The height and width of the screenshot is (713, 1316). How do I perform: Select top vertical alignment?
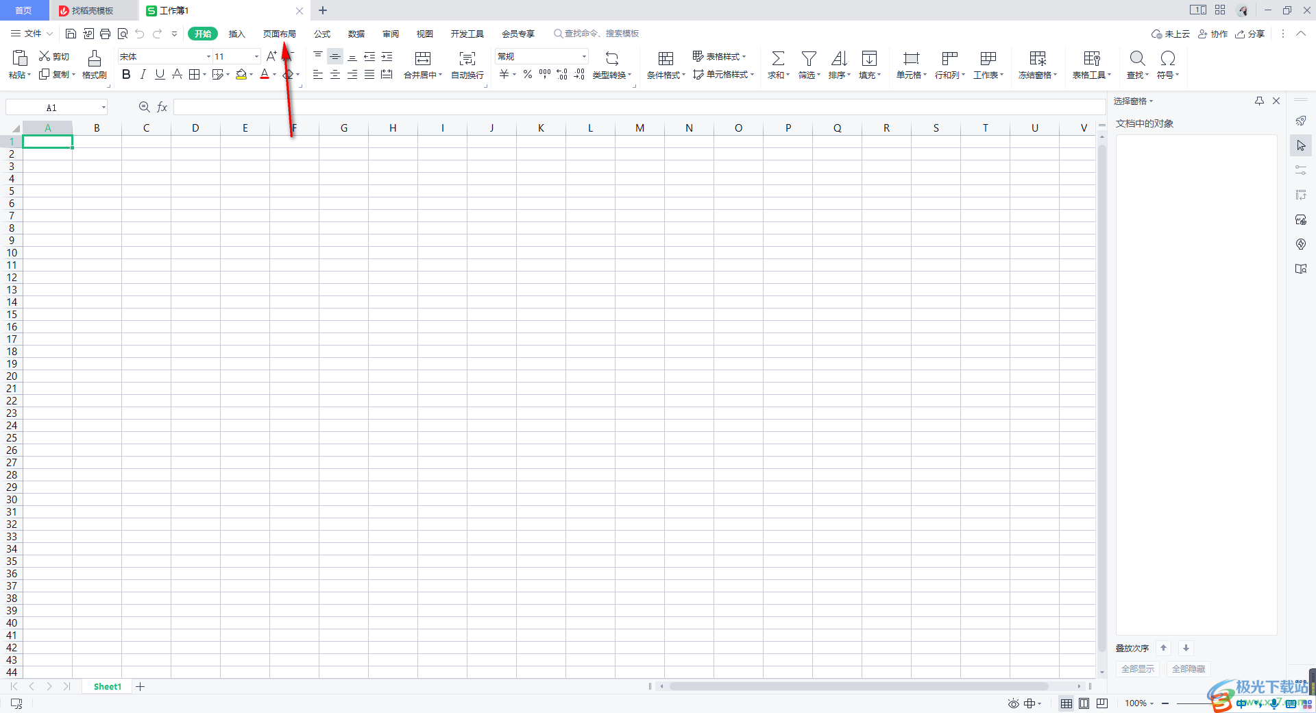(318, 56)
